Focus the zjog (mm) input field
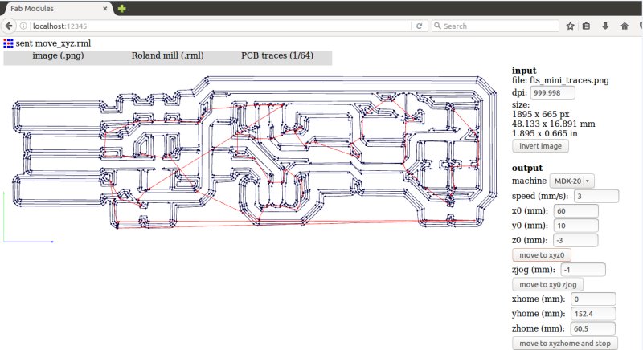 (584, 270)
